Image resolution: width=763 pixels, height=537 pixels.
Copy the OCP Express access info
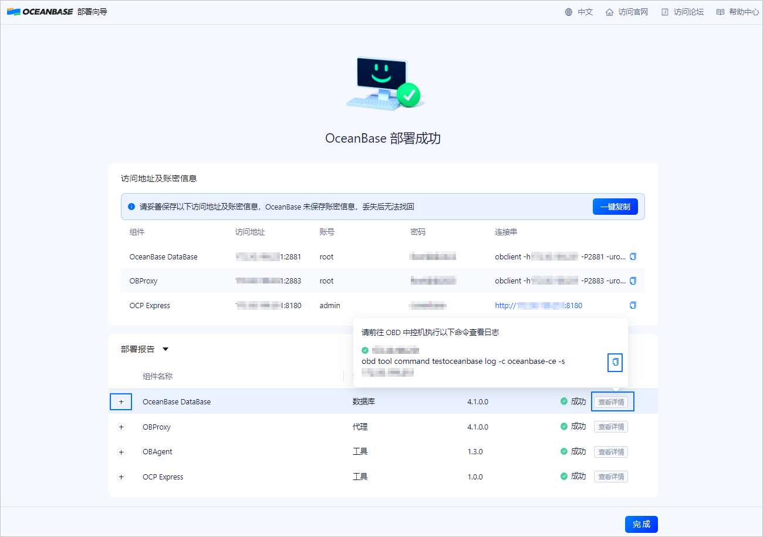[633, 305]
